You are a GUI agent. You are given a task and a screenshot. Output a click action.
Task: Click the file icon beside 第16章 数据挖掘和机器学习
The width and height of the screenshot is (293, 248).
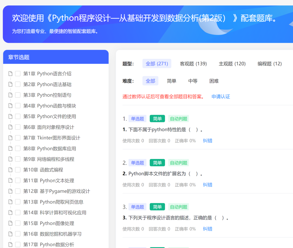coord(11,234)
